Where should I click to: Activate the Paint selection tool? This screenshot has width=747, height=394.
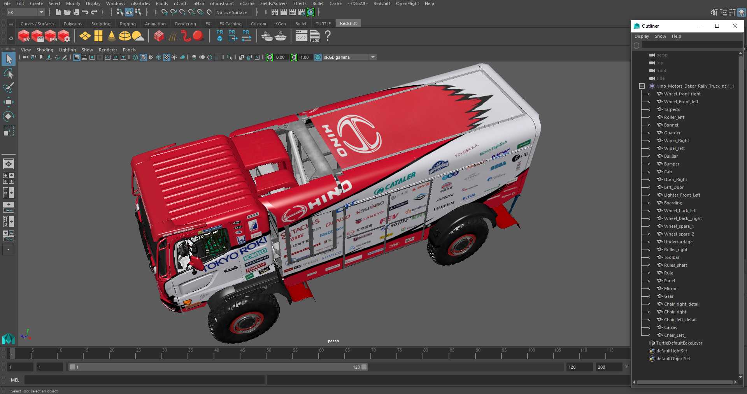[x=9, y=87]
